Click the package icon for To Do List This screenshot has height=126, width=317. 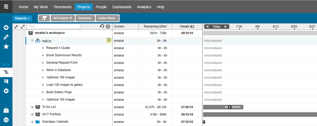click(x=38, y=107)
